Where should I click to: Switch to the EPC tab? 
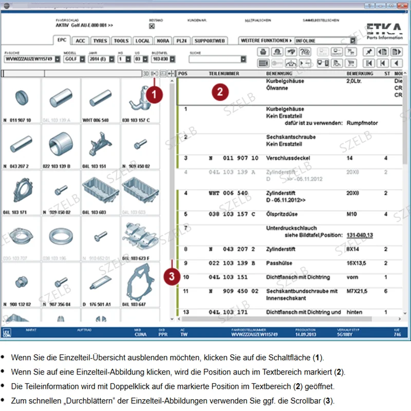click(x=62, y=40)
